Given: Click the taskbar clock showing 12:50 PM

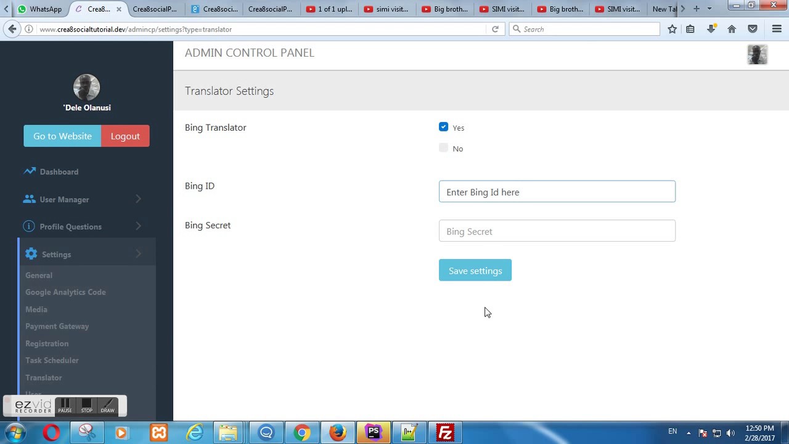Looking at the screenshot, I should (759, 433).
